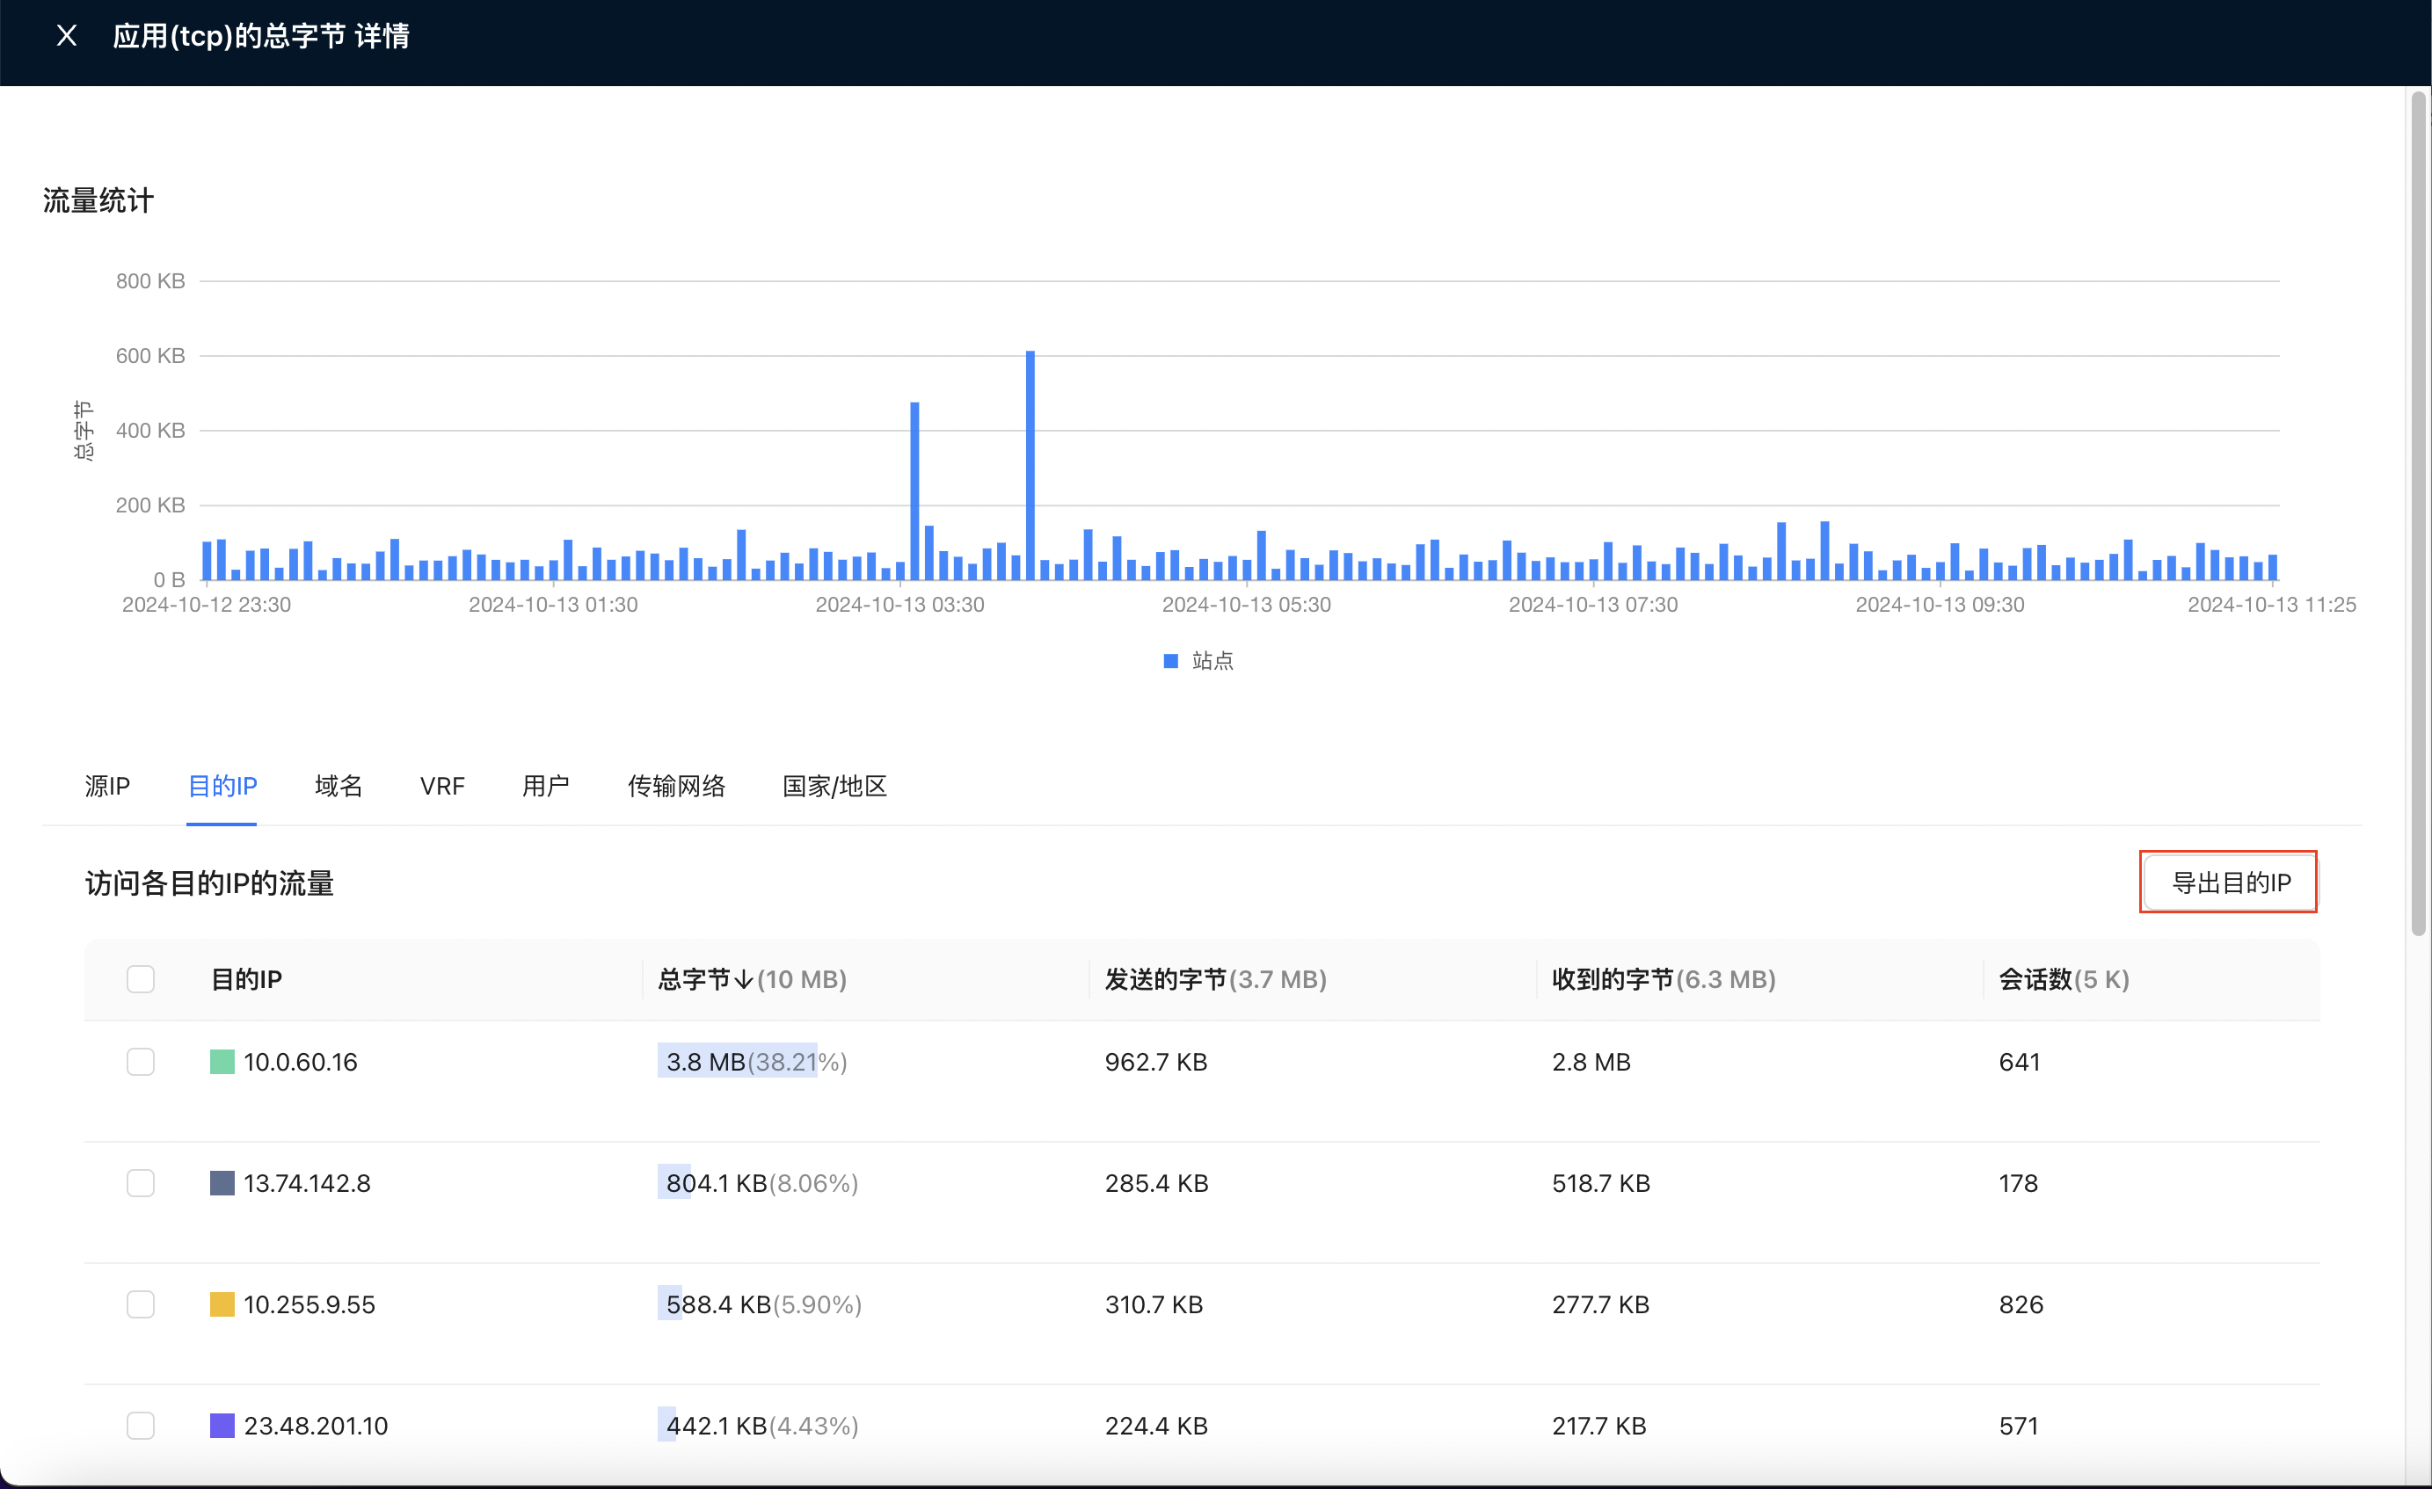
Task: Click the yellow swatch of 10.255.9.55
Action: point(222,1304)
